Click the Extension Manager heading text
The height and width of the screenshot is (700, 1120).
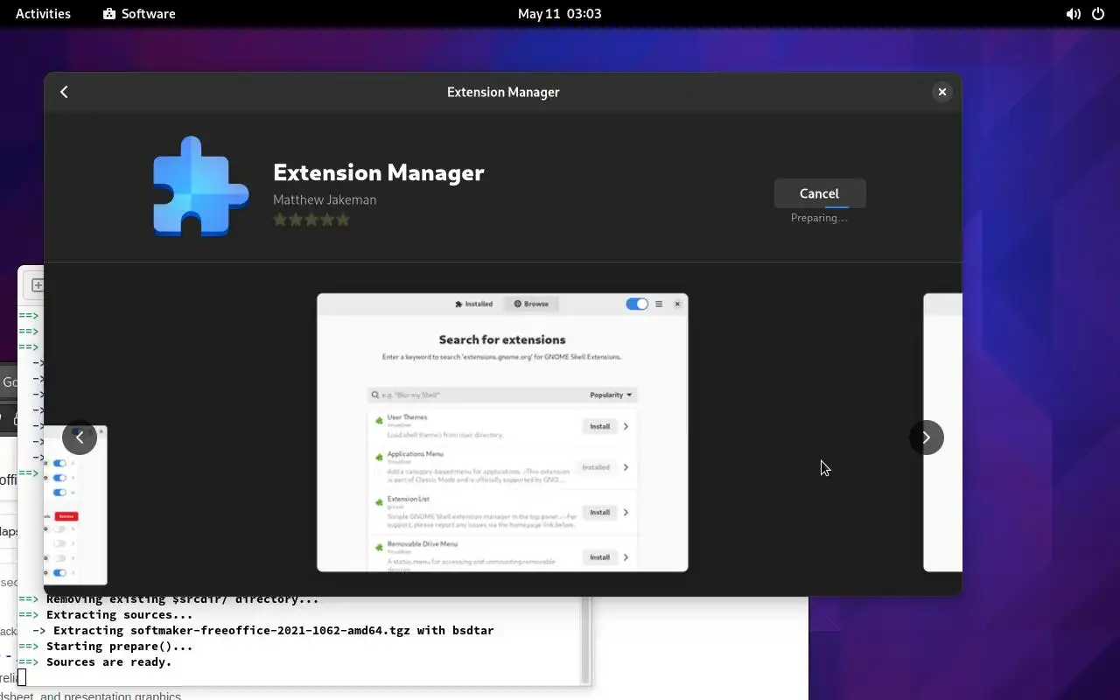pyautogui.click(x=379, y=172)
